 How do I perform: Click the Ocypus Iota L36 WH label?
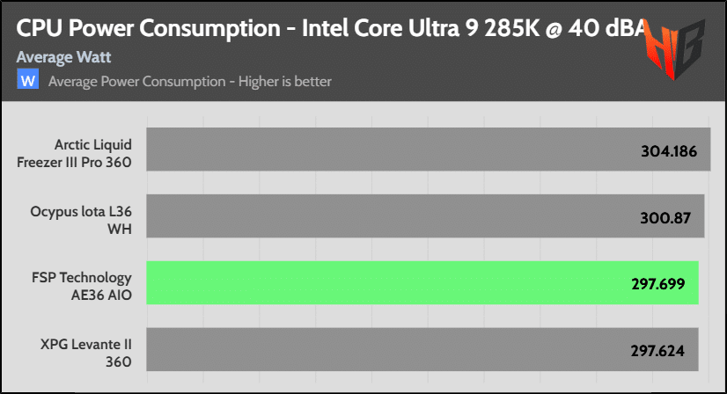81,220
